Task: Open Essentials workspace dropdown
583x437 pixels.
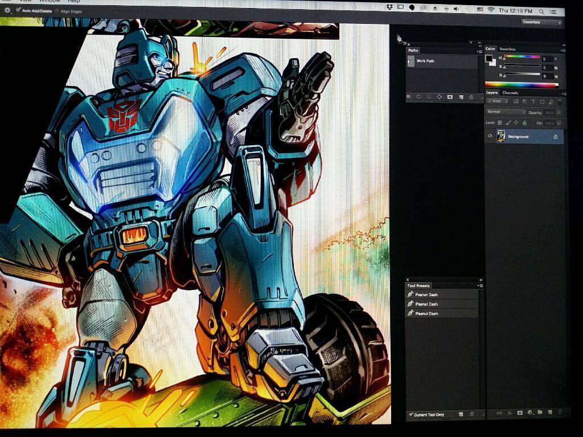Action: point(541,22)
